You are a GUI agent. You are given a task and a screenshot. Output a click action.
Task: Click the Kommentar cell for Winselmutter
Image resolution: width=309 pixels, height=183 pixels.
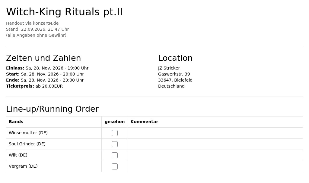point(215,133)
